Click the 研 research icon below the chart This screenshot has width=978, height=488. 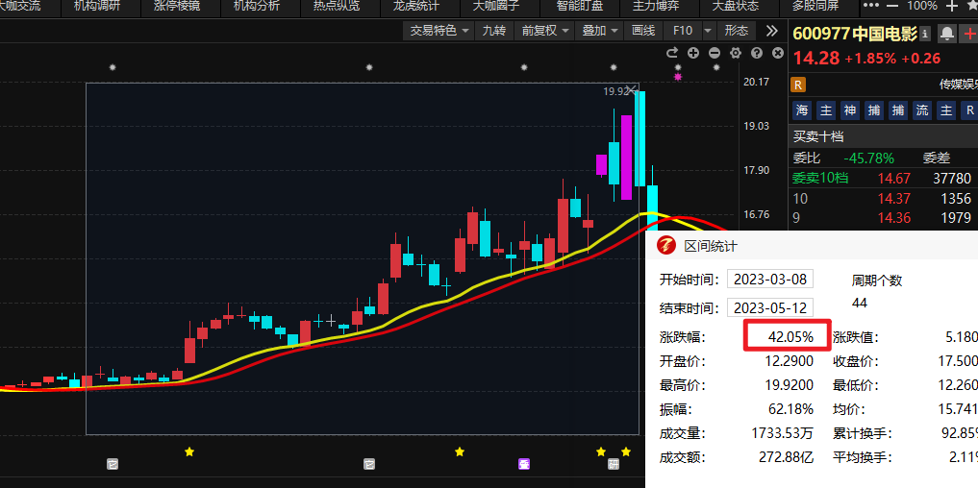pyautogui.click(x=614, y=464)
